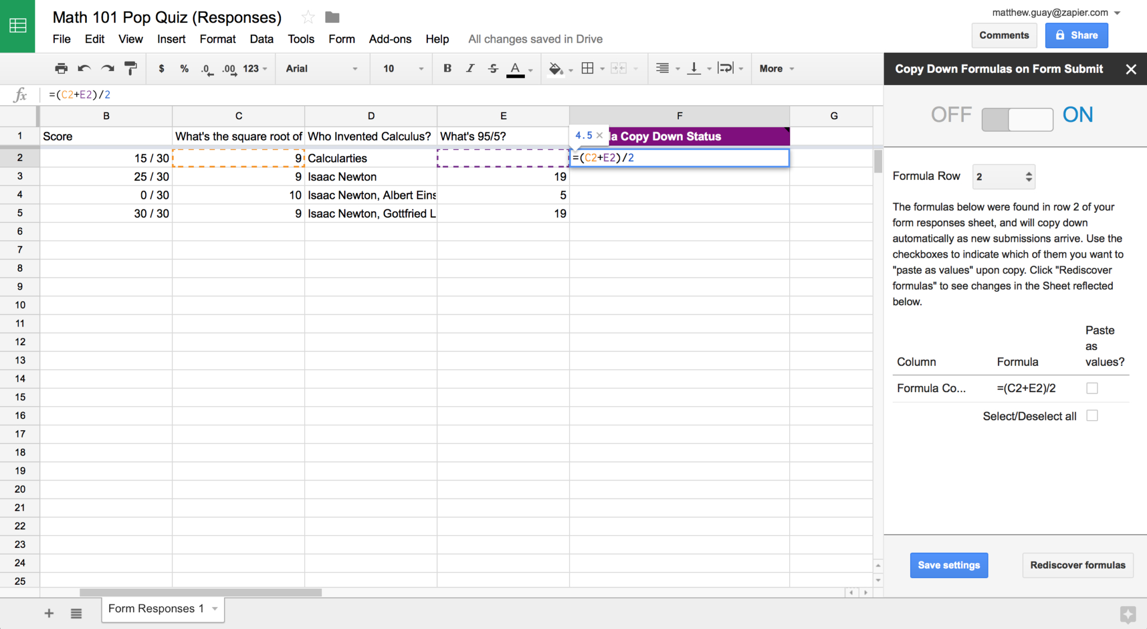Click the print icon in toolbar
The width and height of the screenshot is (1147, 629).
coord(61,68)
